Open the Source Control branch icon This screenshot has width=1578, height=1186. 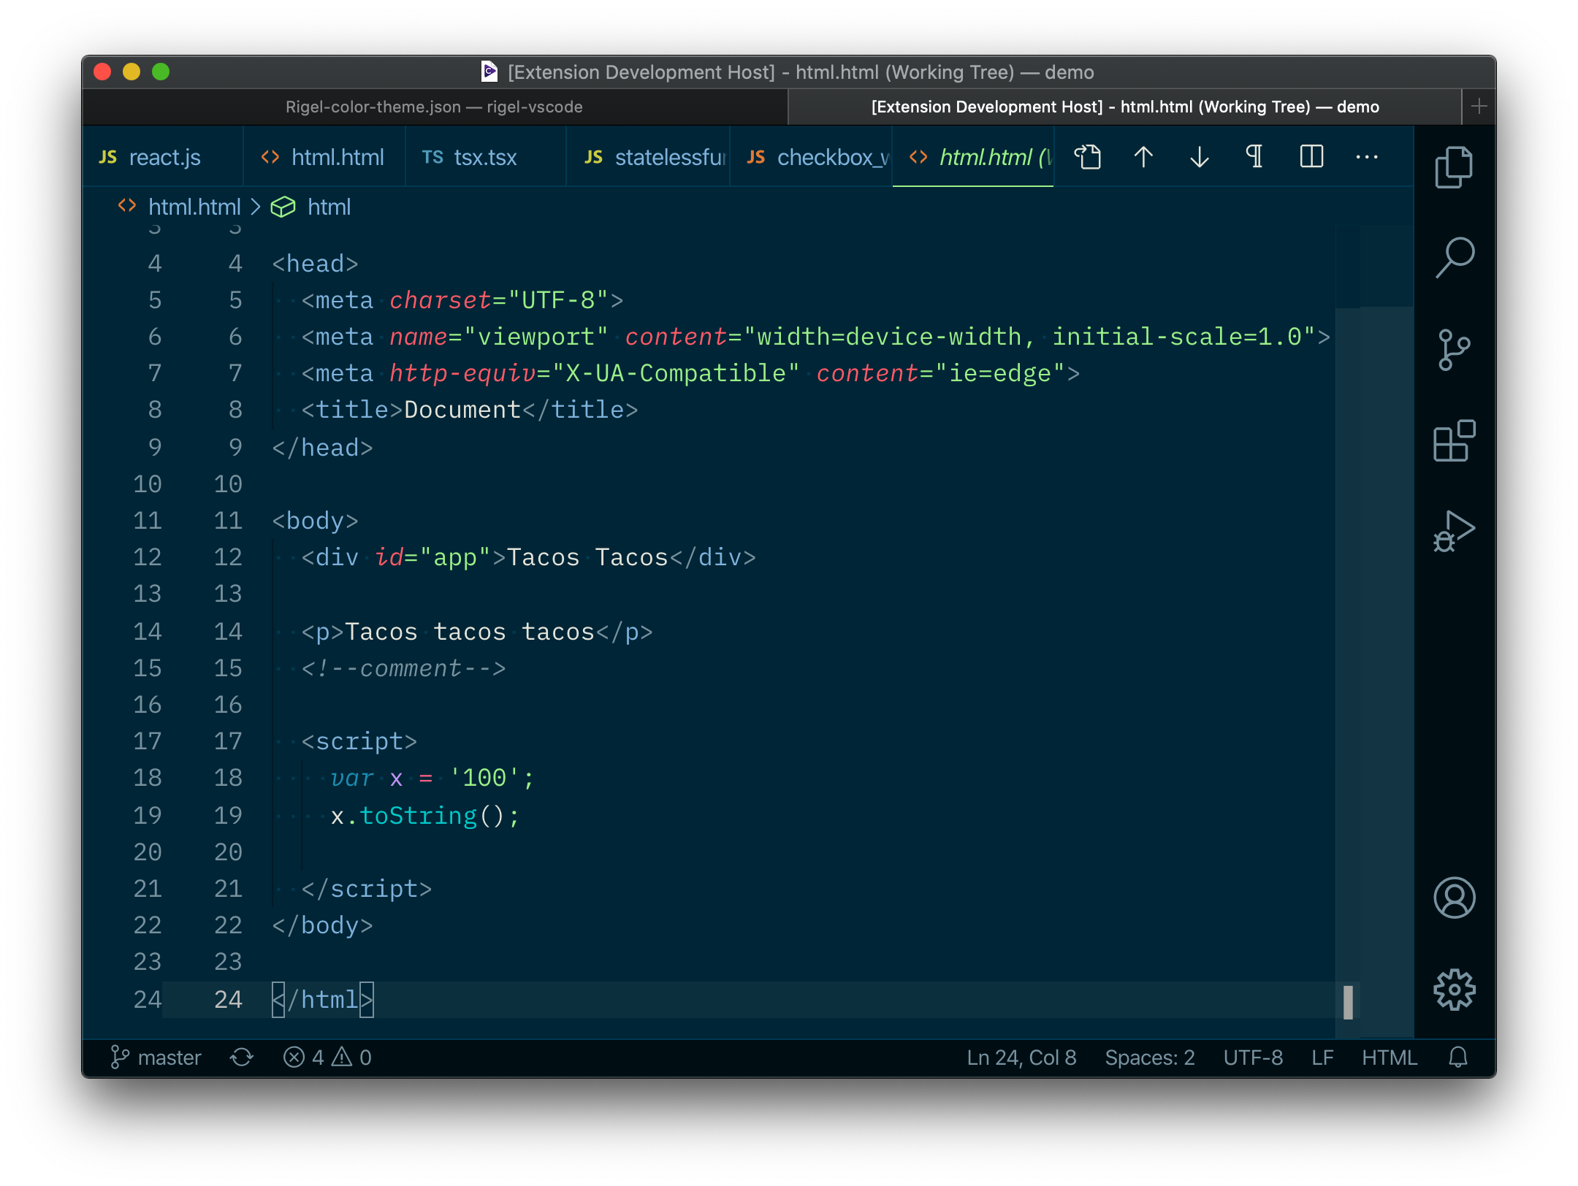coord(1454,350)
